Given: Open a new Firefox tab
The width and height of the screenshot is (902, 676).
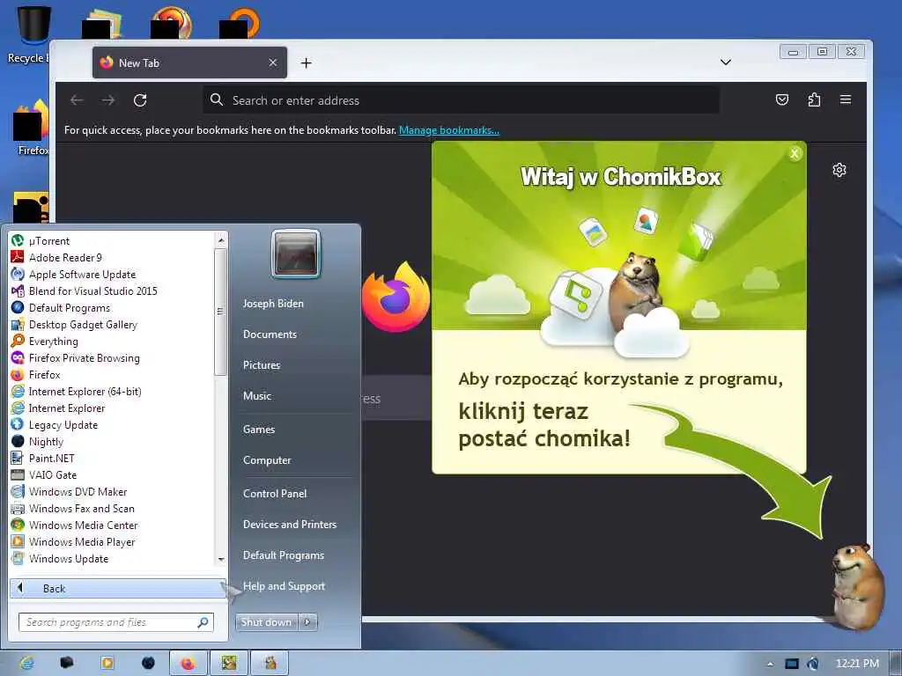Looking at the screenshot, I should coord(306,62).
